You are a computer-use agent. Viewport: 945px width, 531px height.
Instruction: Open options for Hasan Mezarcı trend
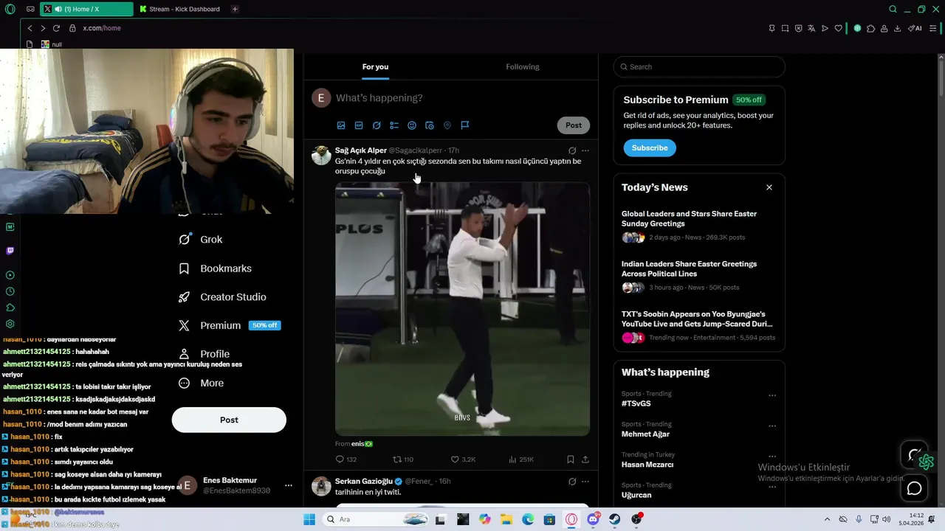(772, 457)
